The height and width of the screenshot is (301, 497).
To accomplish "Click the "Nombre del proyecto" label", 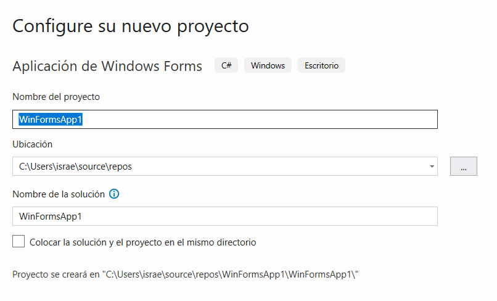I will click(x=56, y=97).
